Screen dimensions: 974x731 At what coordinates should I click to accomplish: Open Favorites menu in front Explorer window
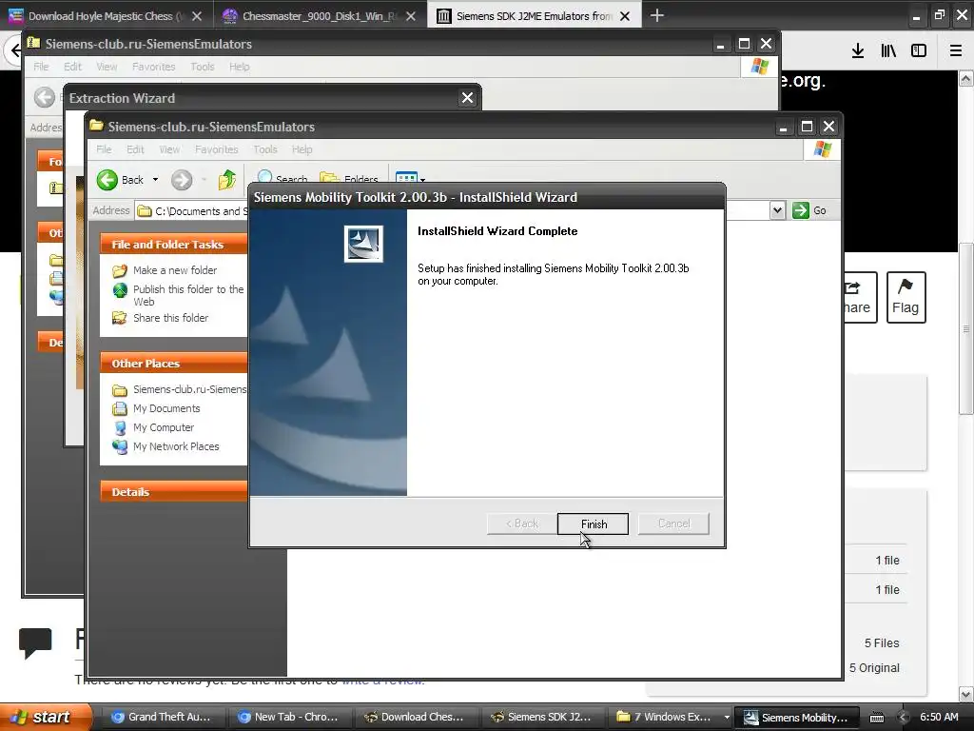(x=216, y=149)
